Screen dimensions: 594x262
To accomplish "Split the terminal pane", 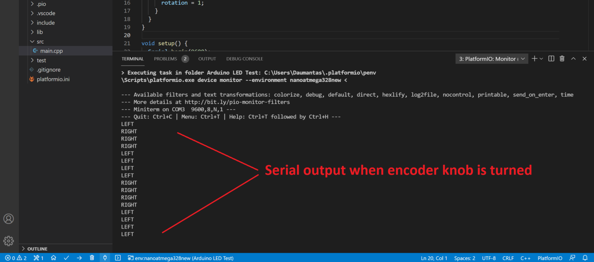I will point(551,58).
